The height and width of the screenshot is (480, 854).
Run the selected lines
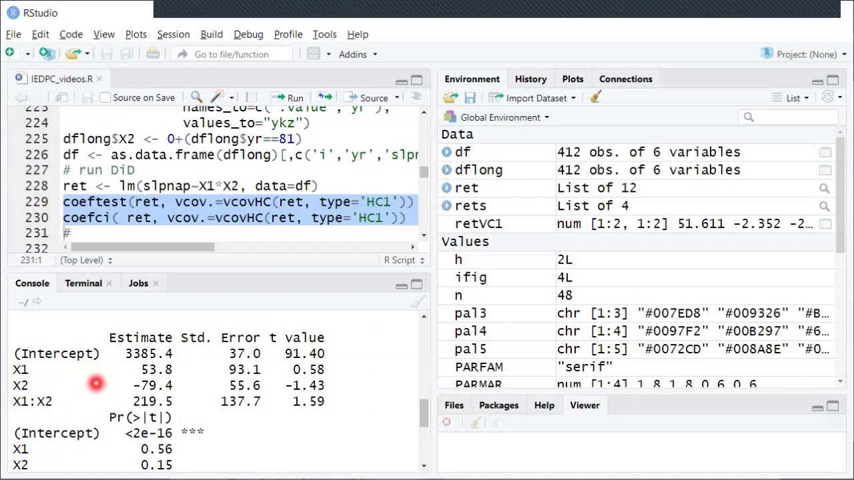(x=288, y=98)
